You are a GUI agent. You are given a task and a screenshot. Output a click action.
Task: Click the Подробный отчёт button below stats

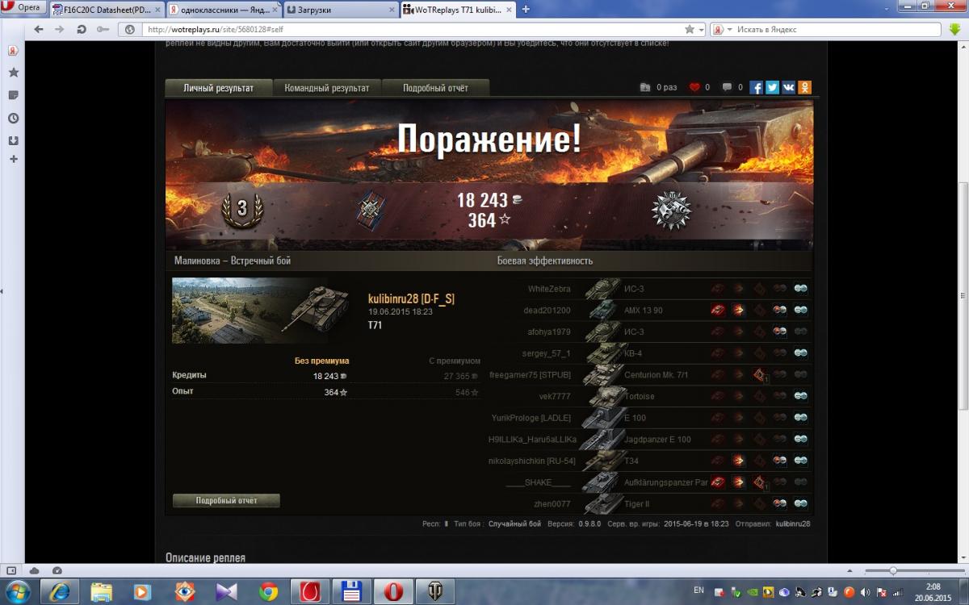coord(226,501)
